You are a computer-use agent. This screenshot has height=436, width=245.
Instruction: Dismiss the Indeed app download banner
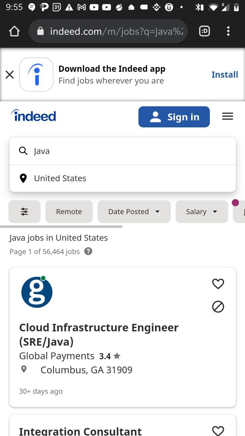10,75
